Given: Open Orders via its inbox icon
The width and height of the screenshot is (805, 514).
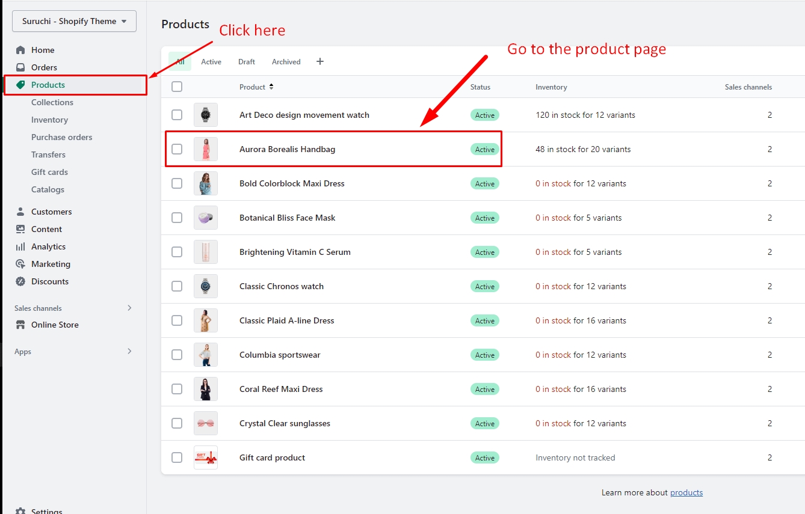Looking at the screenshot, I should pyautogui.click(x=20, y=67).
